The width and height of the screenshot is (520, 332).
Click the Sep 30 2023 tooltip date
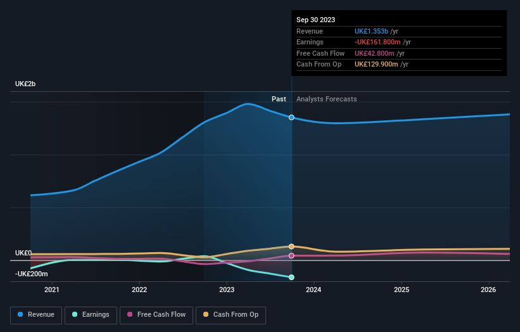tap(315, 20)
